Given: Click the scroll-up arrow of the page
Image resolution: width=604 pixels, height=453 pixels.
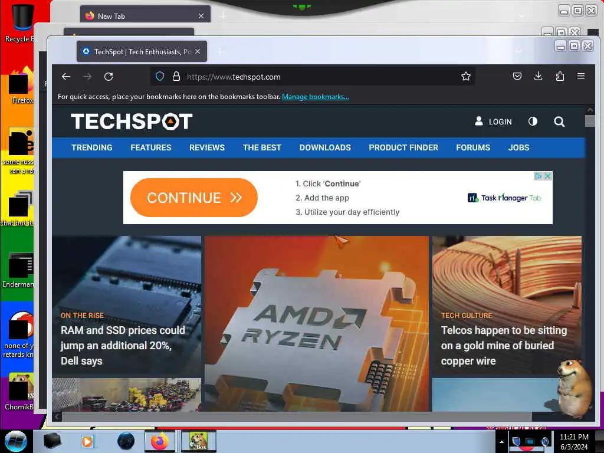Looking at the screenshot, I should click(590, 110).
